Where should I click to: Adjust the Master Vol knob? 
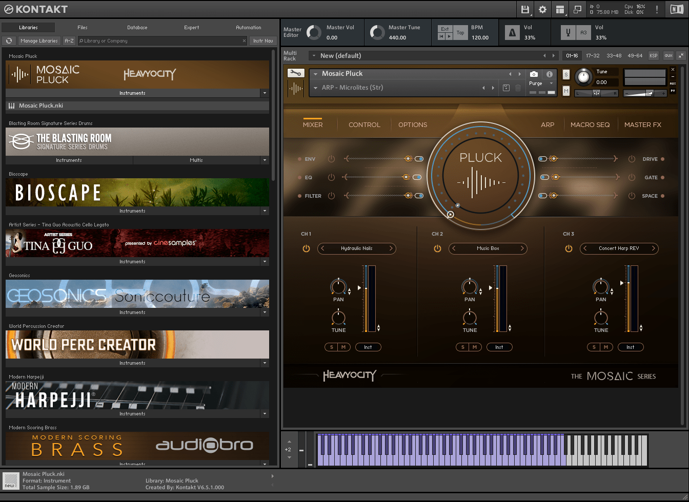(x=314, y=32)
